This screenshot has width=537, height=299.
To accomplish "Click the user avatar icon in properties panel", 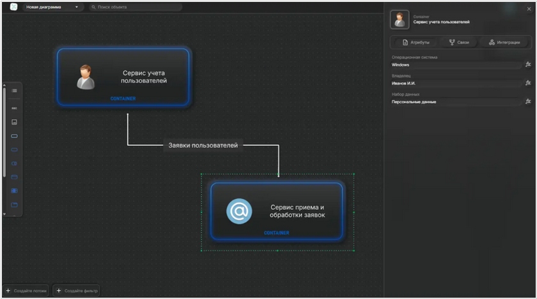I will tap(400, 20).
